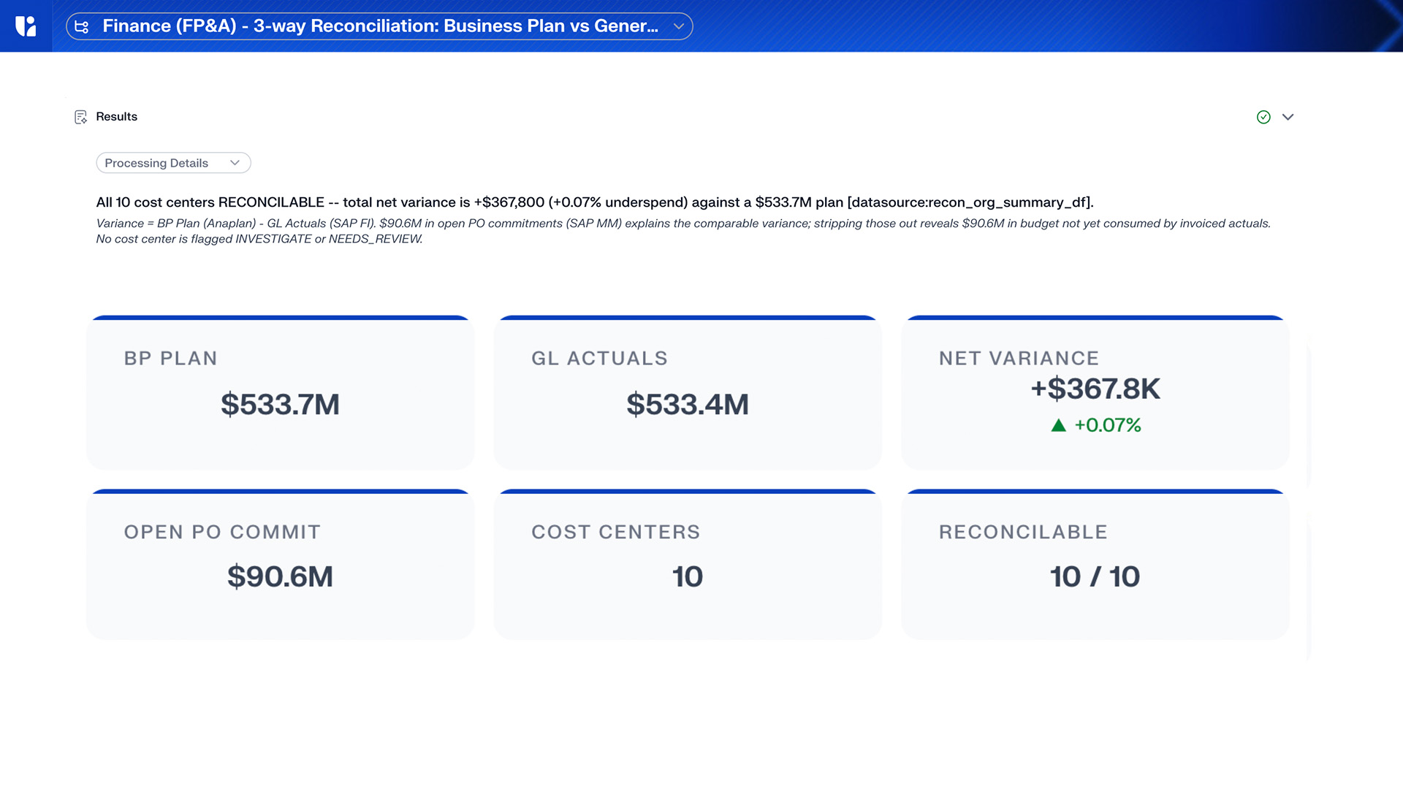Click the workflow icon beside the Finance title
Viewport: 1403px width, 789px height.
point(82,27)
